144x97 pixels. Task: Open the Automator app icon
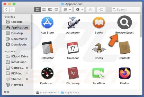[x=74, y=22]
